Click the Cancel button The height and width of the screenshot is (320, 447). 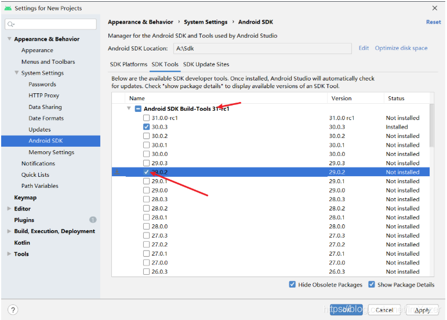tap(384, 310)
